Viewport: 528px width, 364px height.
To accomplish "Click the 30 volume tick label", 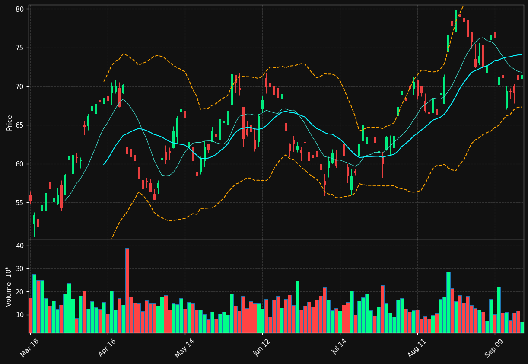I will (x=21, y=269).
